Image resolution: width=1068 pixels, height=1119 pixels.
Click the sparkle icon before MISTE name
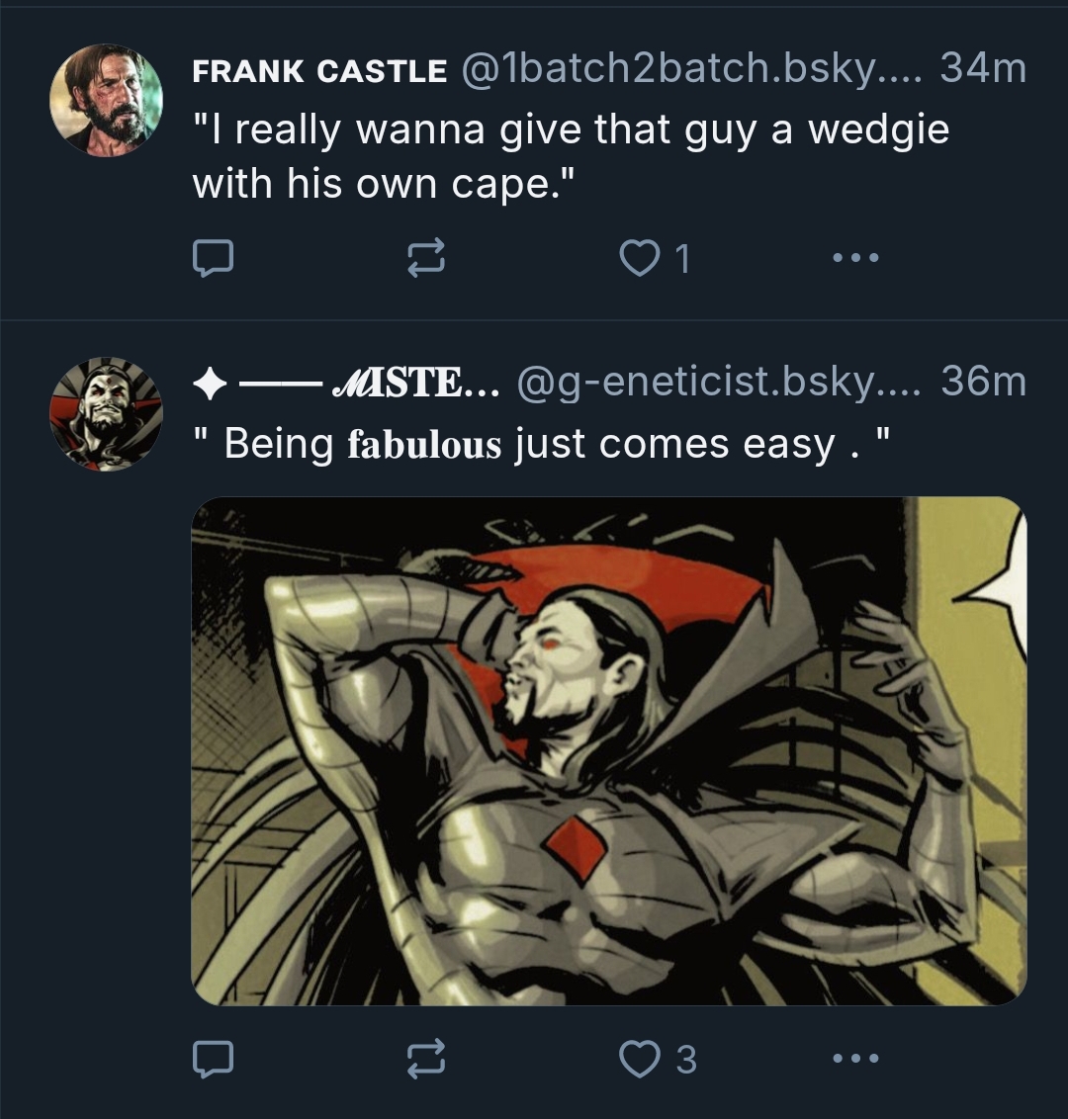tap(209, 385)
